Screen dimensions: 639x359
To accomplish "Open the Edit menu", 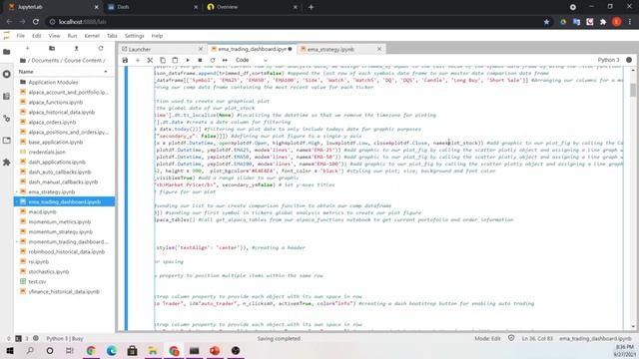I will pyautogui.click(x=37, y=36).
